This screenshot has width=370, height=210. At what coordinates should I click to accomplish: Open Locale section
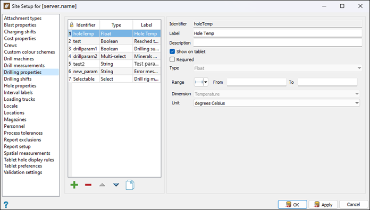pyautogui.click(x=11, y=106)
